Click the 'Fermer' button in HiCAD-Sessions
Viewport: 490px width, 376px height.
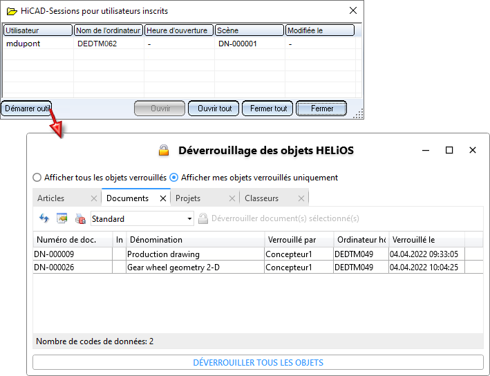(321, 109)
